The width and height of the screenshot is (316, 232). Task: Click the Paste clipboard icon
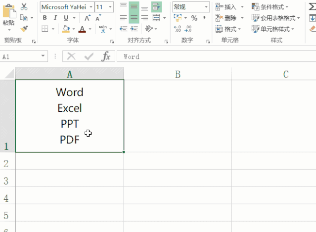(9, 11)
